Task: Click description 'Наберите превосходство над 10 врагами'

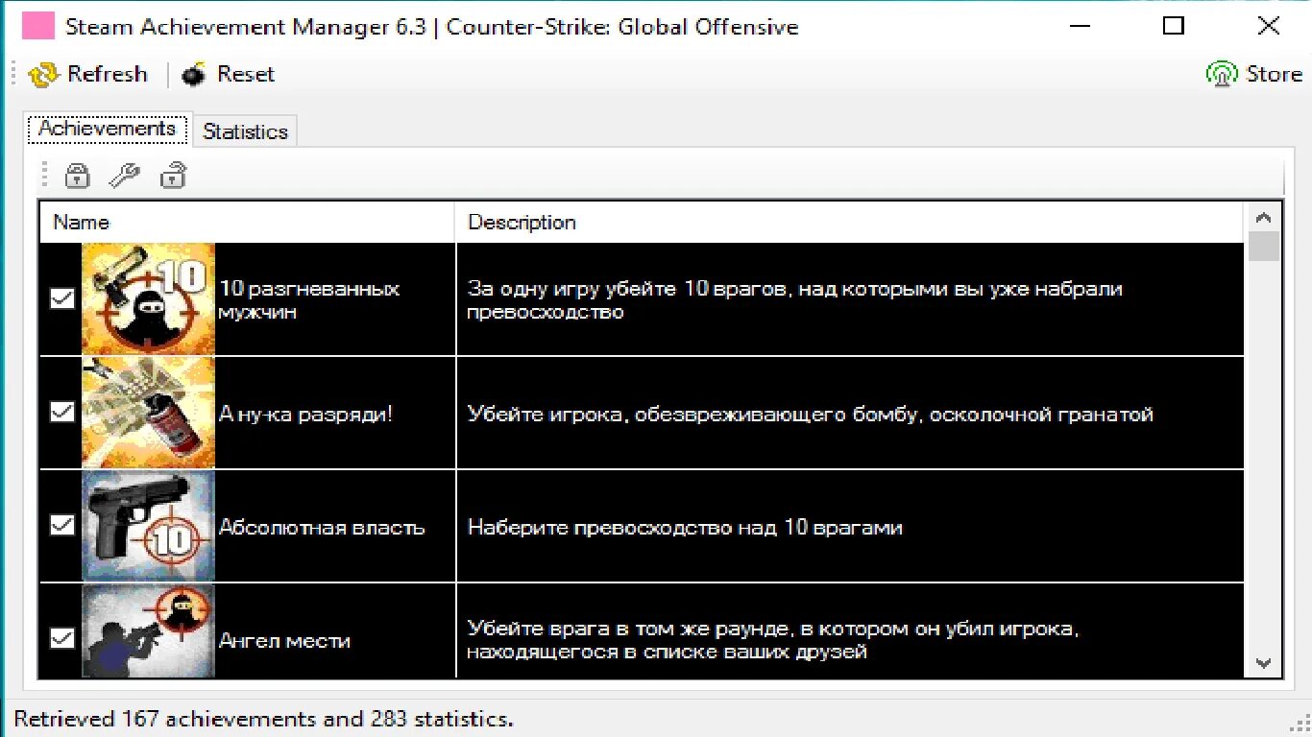Action: [x=685, y=528]
